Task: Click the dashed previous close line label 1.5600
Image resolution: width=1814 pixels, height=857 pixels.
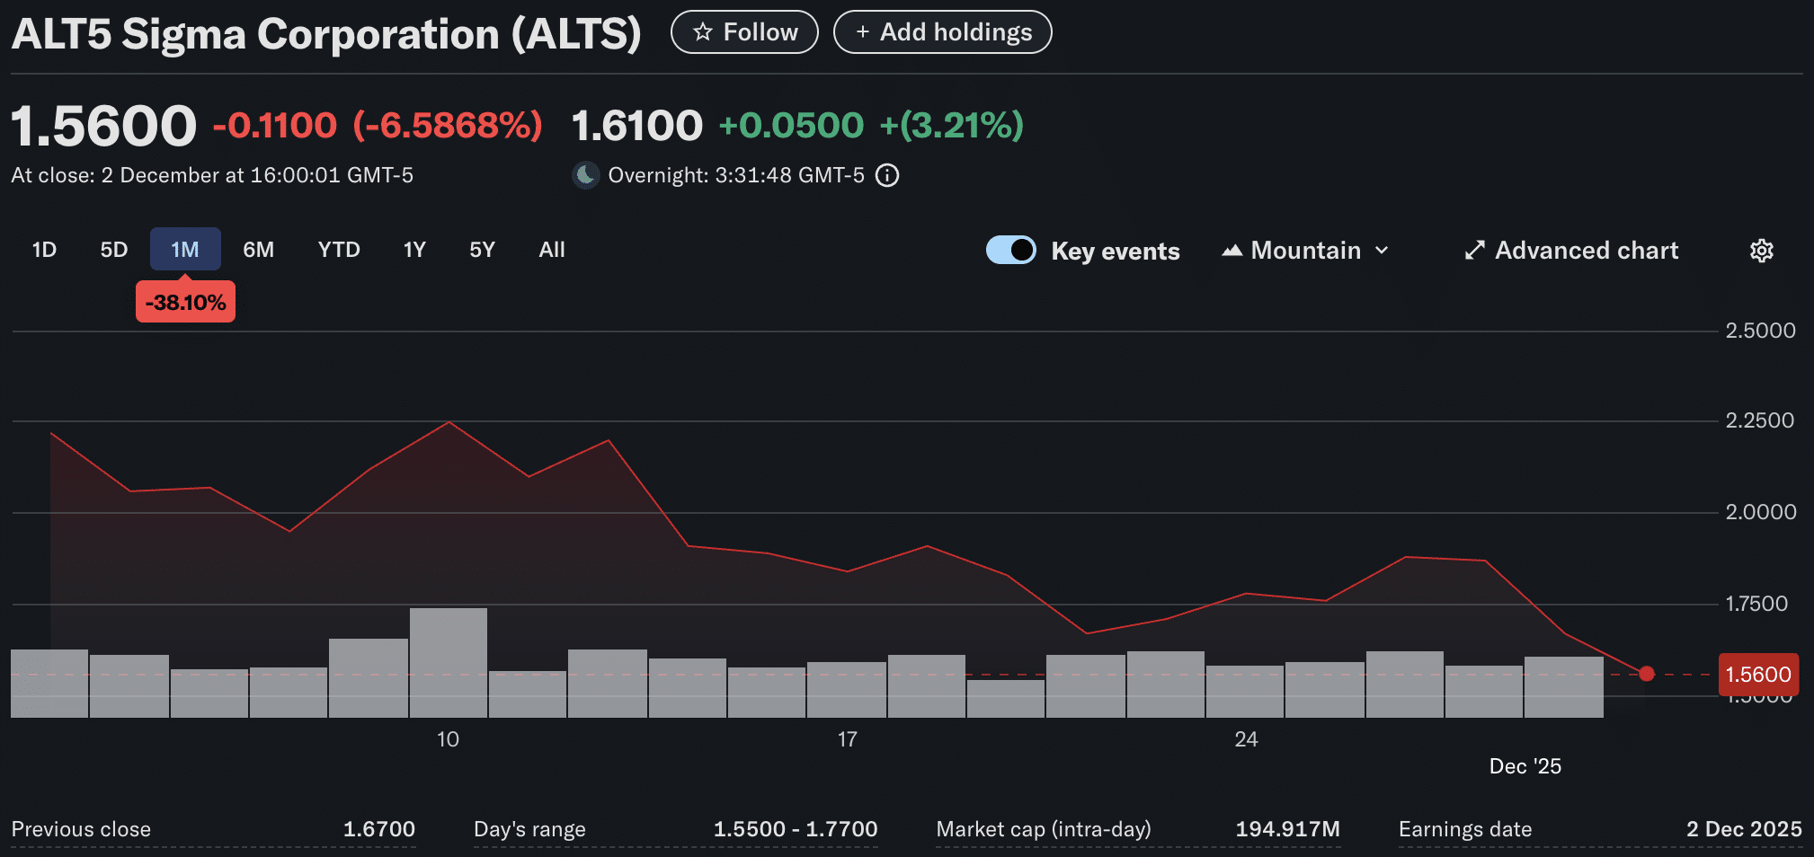Action: click(x=1757, y=674)
